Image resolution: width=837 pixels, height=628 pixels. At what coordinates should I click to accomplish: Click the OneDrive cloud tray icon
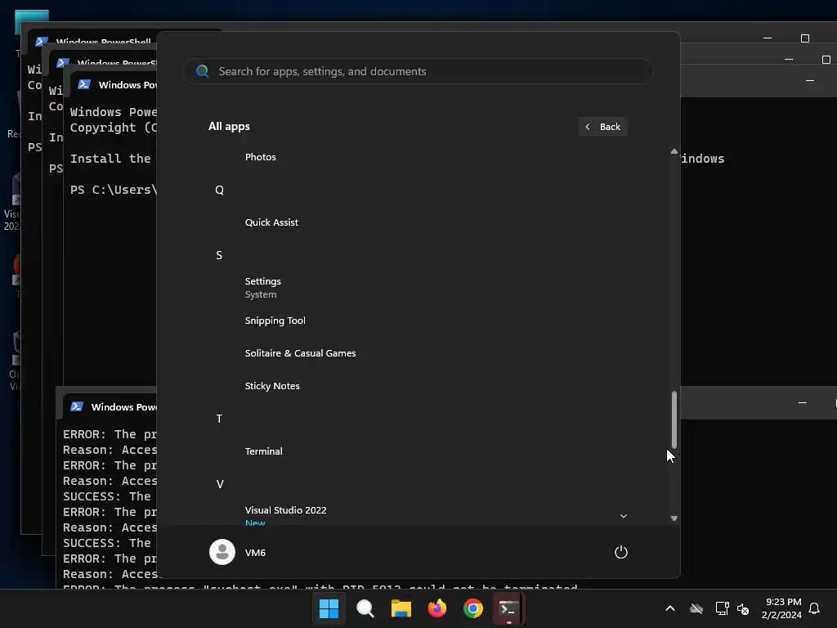coord(696,608)
